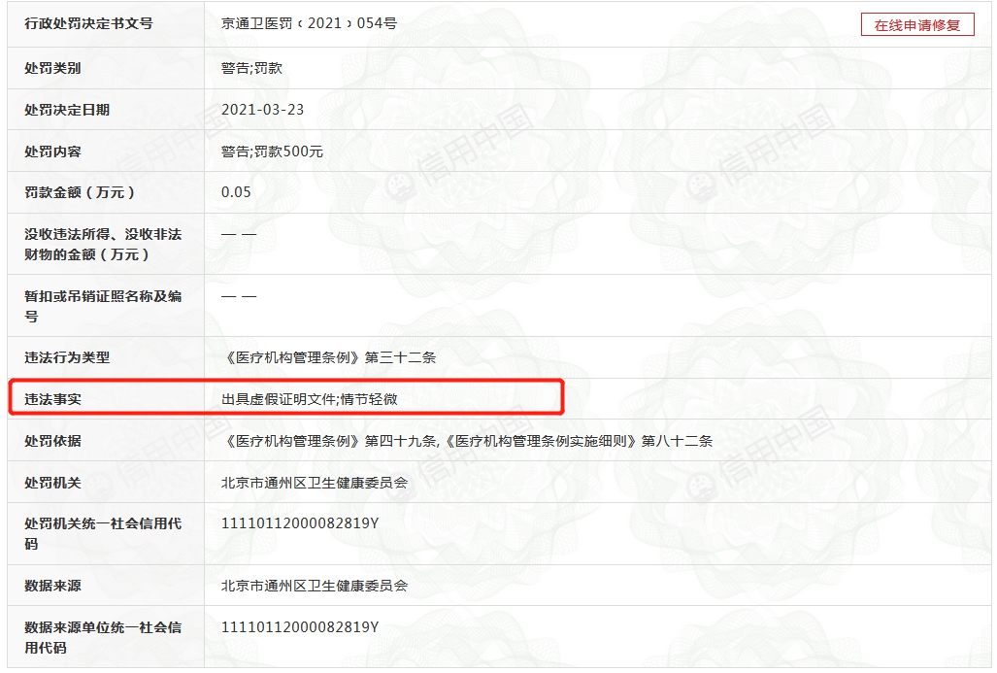
Task: Click the 违法行为类型 value citing 第三十二条
Action: pos(328,357)
